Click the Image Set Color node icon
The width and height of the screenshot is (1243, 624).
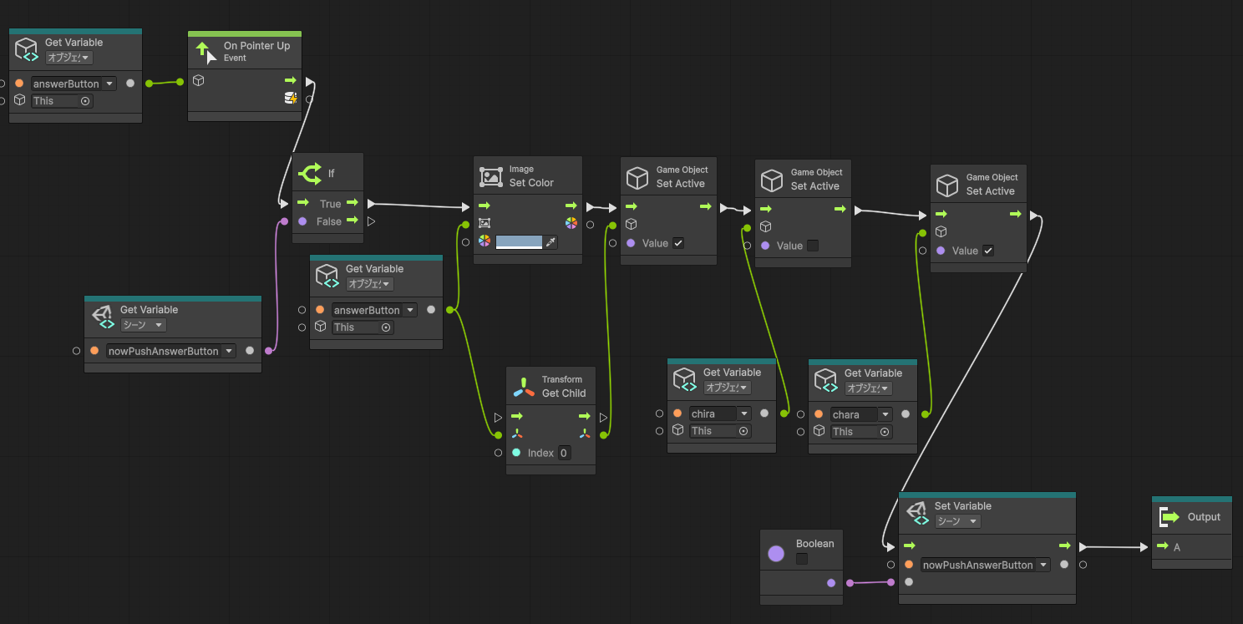pyautogui.click(x=491, y=176)
